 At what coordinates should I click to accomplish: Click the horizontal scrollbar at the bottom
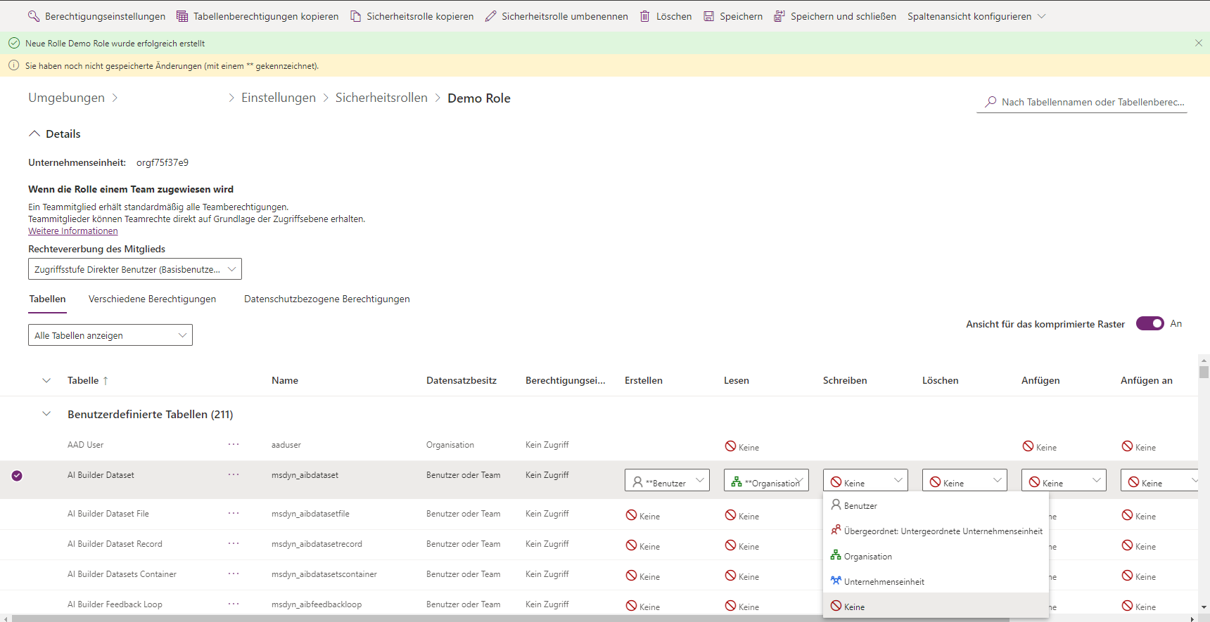510,618
